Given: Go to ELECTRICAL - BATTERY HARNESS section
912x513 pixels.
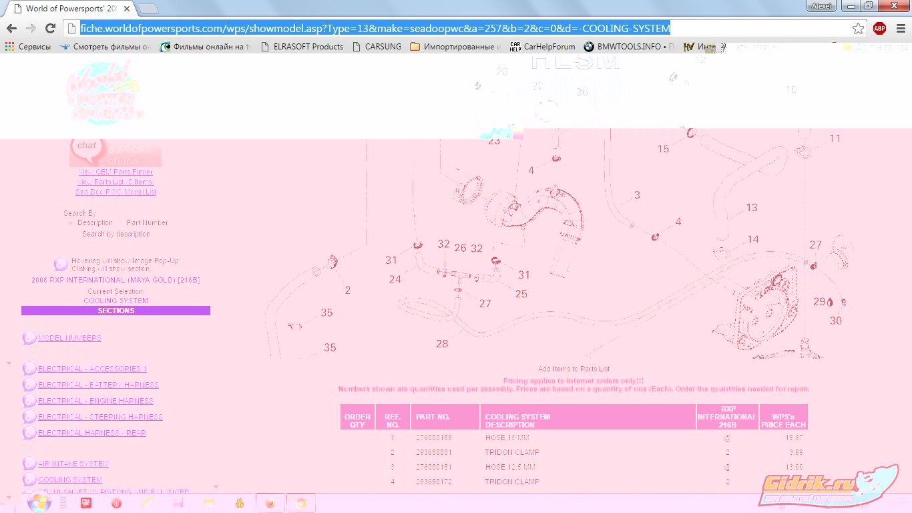Looking at the screenshot, I should pyautogui.click(x=98, y=385).
